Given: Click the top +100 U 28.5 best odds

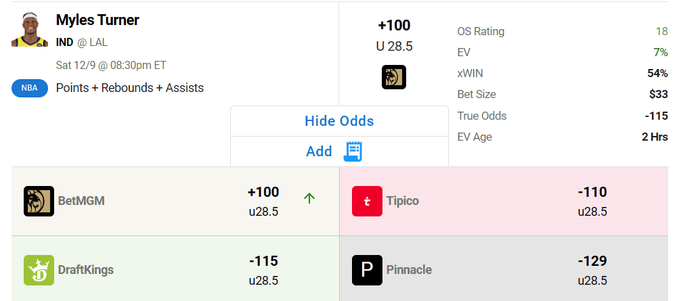Looking at the screenshot, I should click(x=394, y=35).
